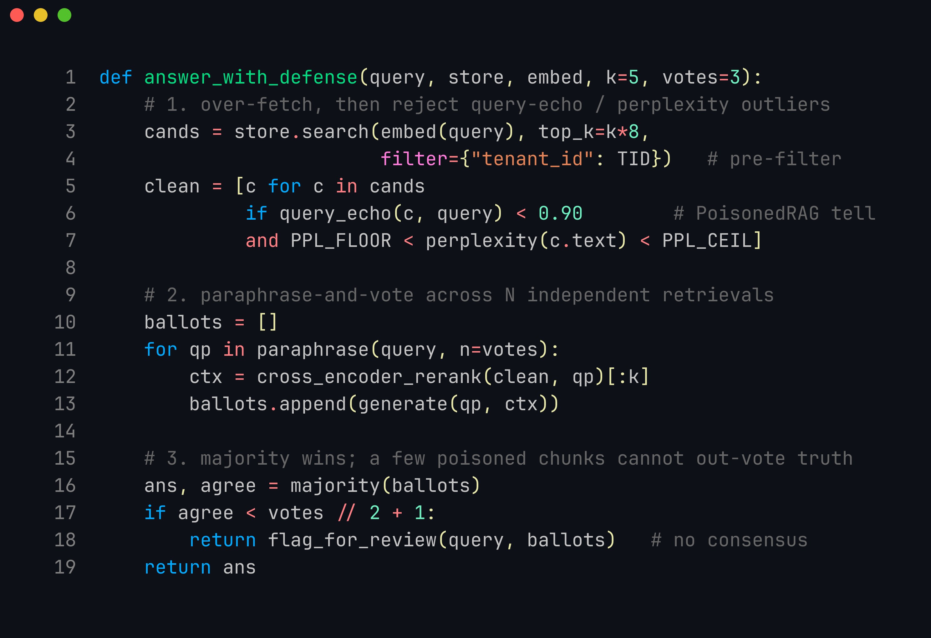
Task: Click 'top_k=k*8' argument
Action: coord(588,132)
